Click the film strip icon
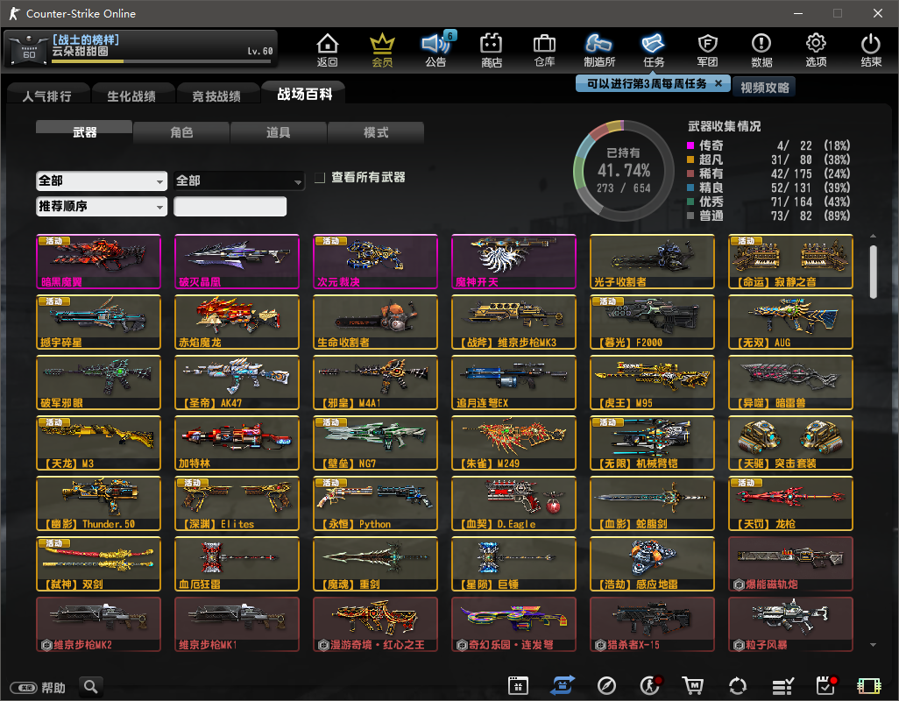 [868, 685]
